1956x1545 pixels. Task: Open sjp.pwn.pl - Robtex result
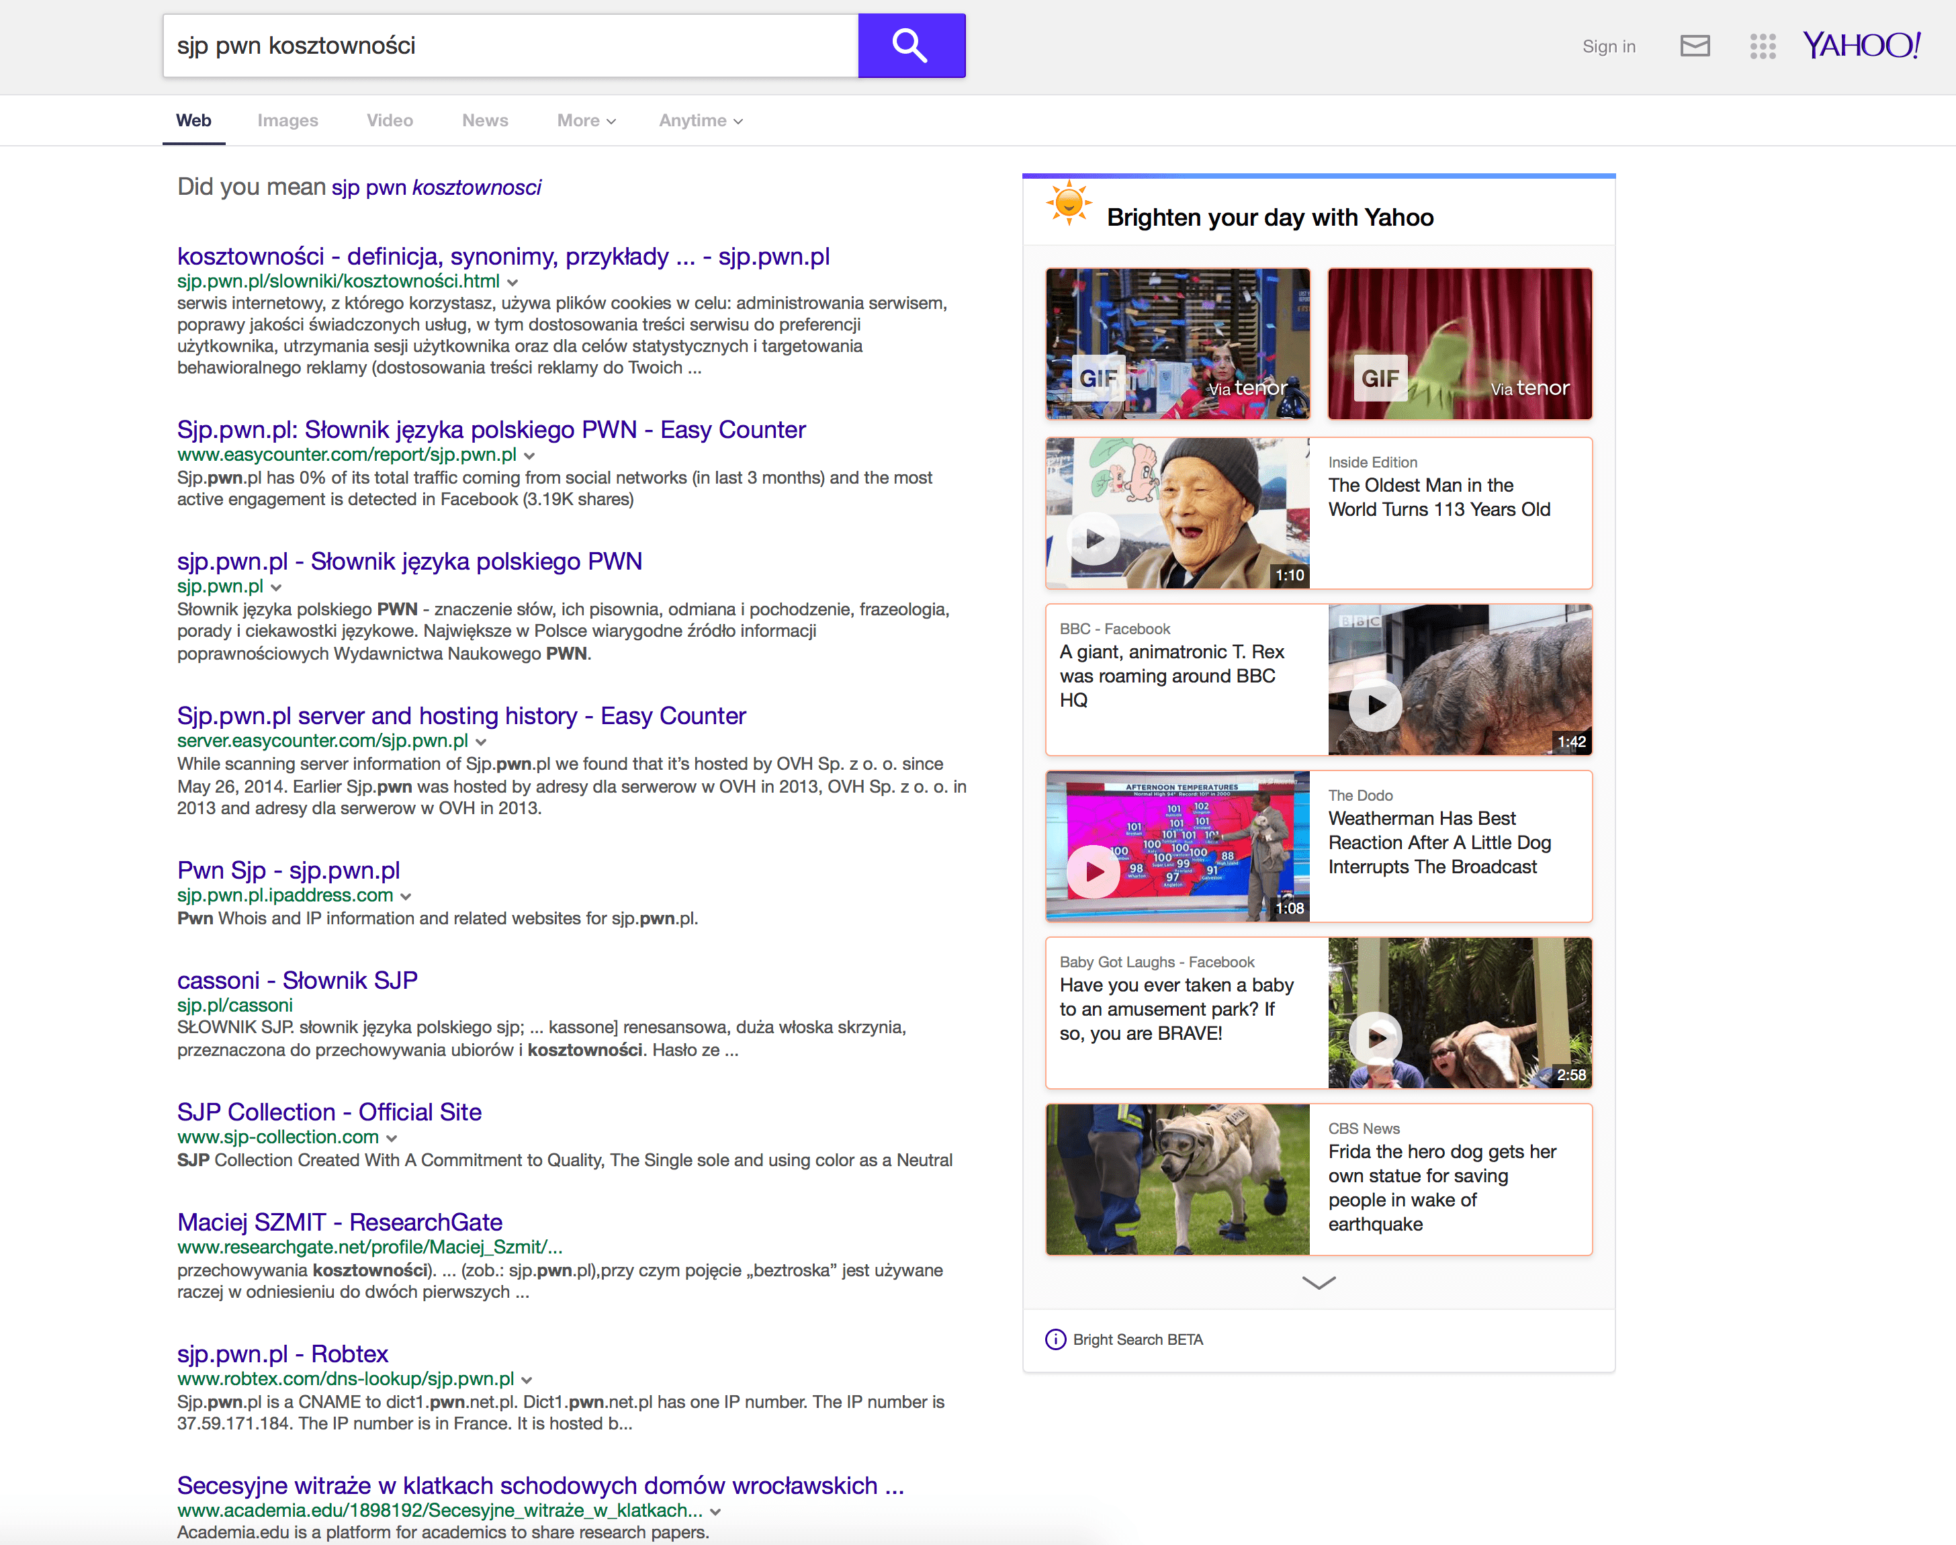(x=283, y=1354)
